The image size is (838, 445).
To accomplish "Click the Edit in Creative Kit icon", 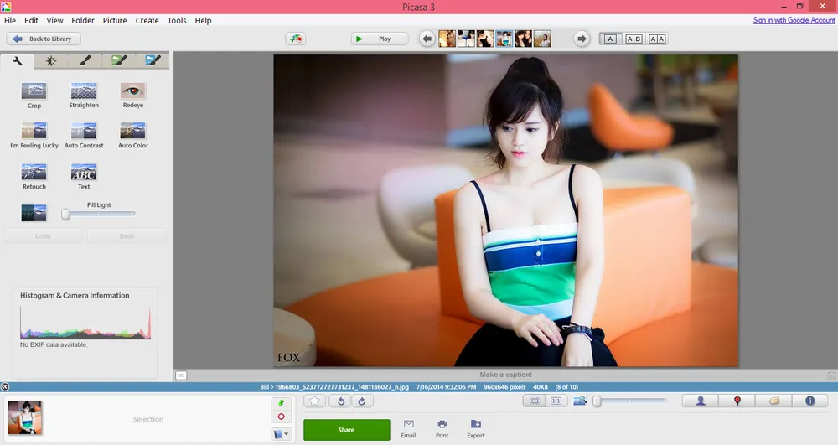I will tap(296, 39).
